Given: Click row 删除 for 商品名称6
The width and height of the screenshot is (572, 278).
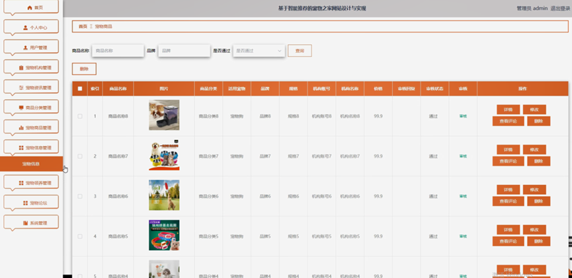Looking at the screenshot, I should pos(539,201).
